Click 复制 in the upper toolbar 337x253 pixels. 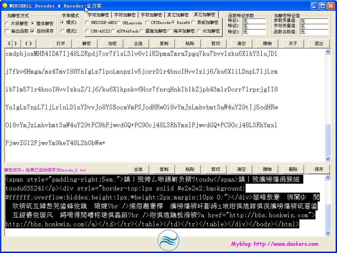click(x=164, y=44)
